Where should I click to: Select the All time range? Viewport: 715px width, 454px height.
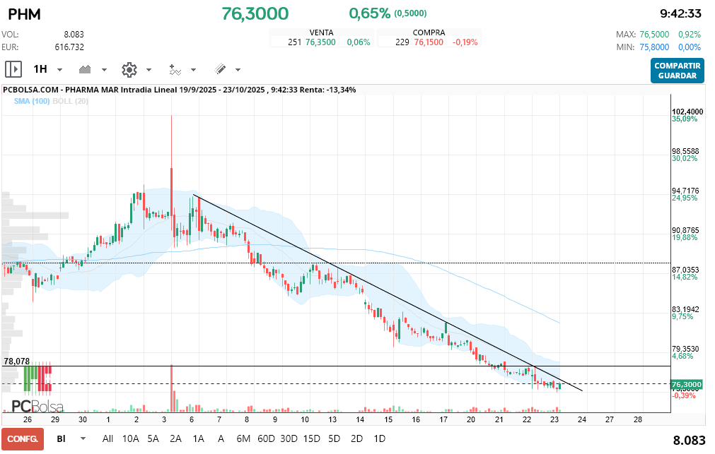click(107, 439)
